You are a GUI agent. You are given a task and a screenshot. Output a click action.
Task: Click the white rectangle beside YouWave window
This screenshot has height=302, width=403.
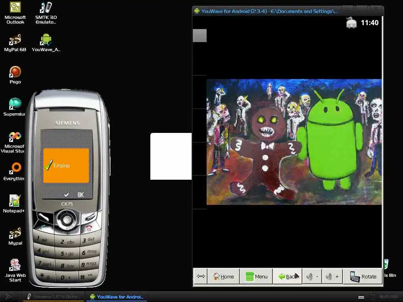[171, 156]
